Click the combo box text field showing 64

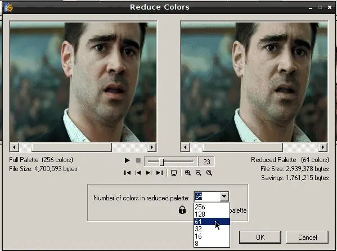click(207, 196)
